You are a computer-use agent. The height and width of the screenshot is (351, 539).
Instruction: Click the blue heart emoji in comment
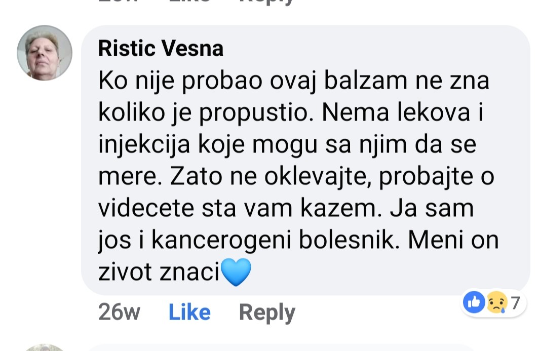[236, 272]
